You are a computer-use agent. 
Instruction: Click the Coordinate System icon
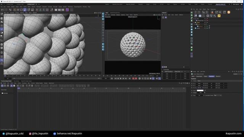47,10
